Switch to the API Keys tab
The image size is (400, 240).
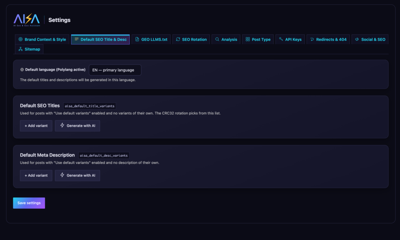(290, 39)
